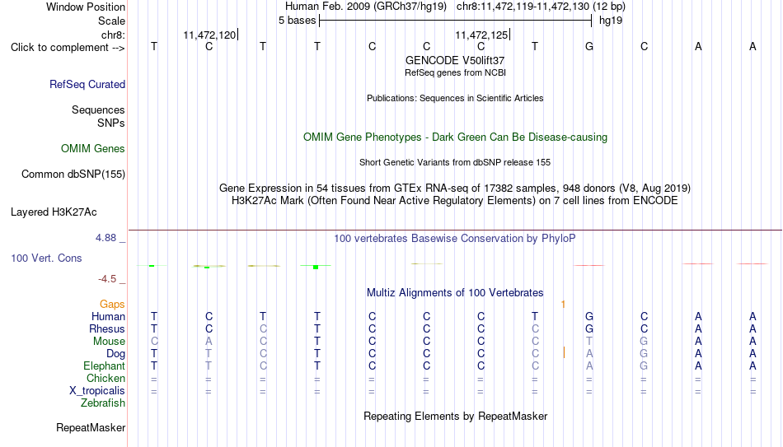Viewport: 783px width, 447px height.
Task: Click the 4.88 PhyloP upper scale value
Action: pos(105,238)
